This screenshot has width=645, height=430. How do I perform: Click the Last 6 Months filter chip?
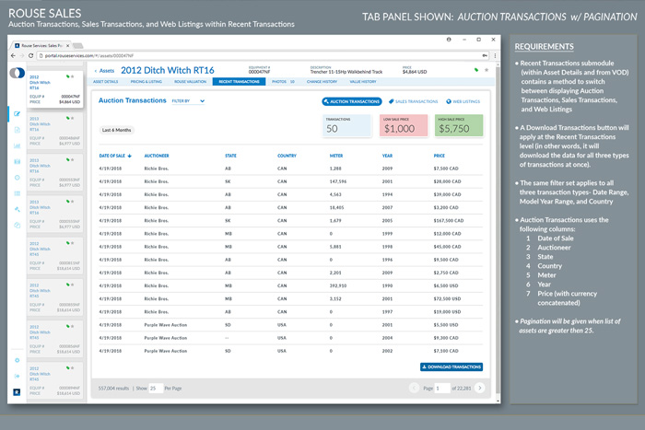[x=116, y=130]
